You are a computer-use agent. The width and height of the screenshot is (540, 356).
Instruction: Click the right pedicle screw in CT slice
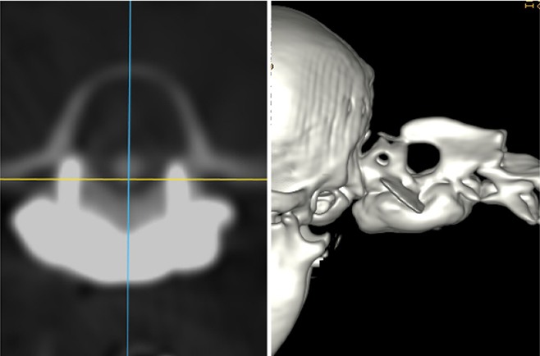coord(177,186)
